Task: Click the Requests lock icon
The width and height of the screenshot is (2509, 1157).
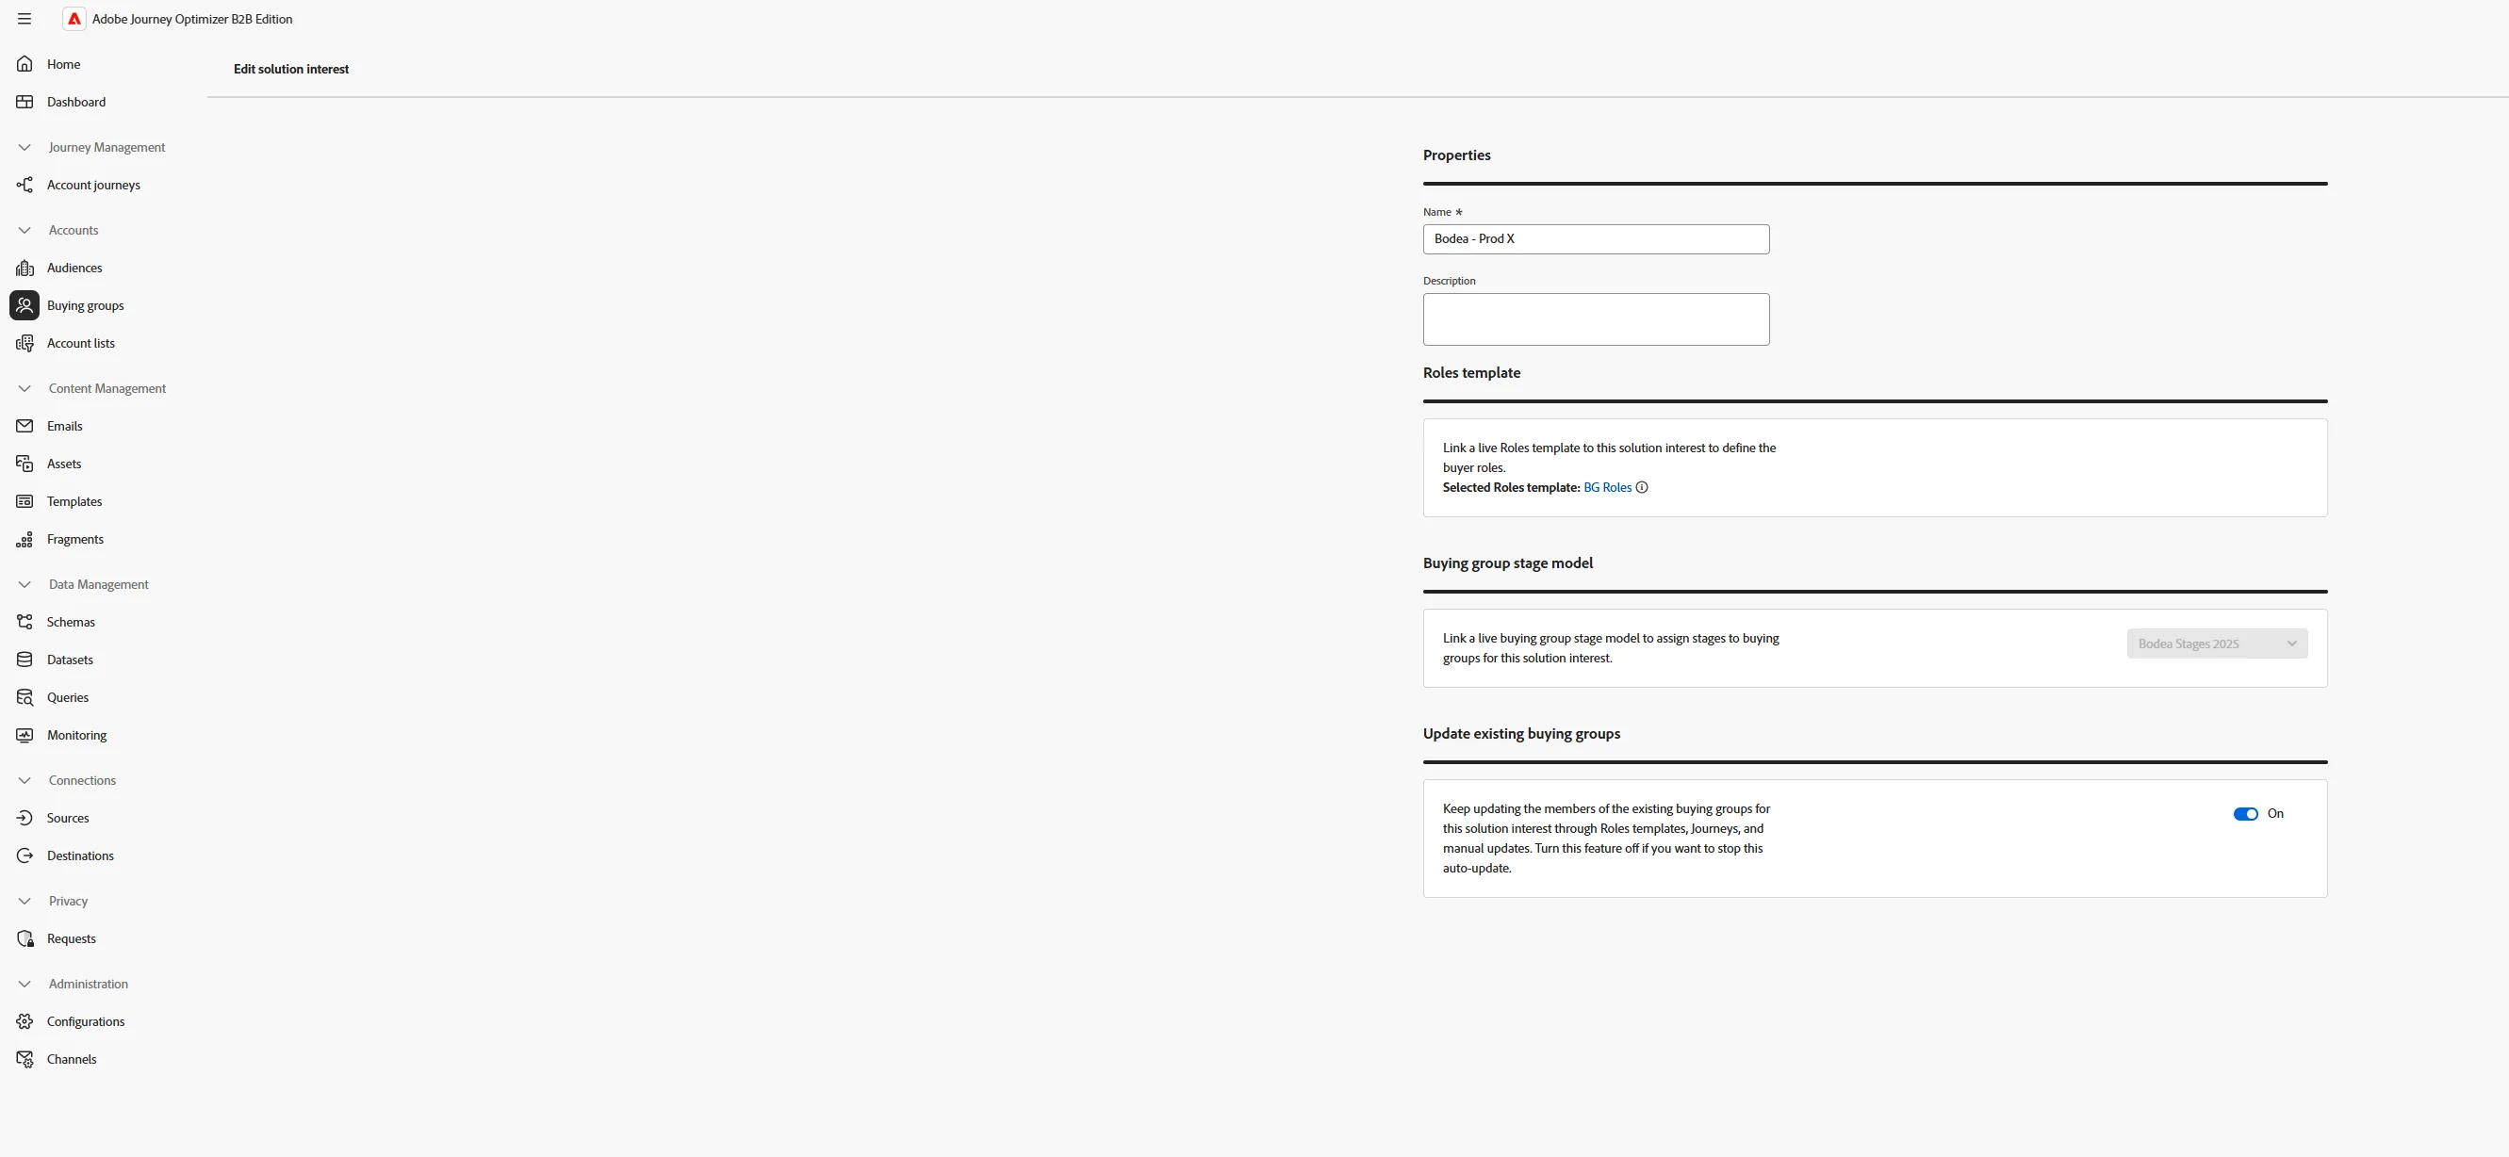Action: click(25, 938)
